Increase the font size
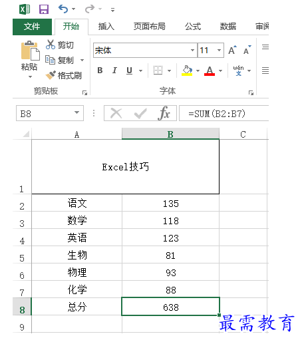This screenshot has width=300, height=344. [232, 50]
